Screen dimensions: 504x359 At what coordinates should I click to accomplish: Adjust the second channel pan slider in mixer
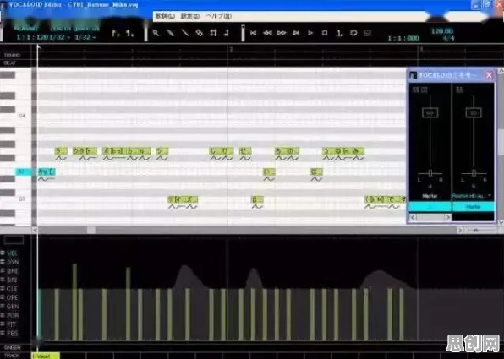474,173
